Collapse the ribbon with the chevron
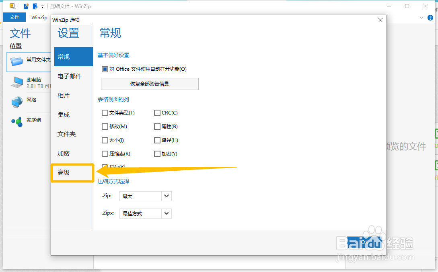Screen dimensions: 438x272 pos(422,18)
